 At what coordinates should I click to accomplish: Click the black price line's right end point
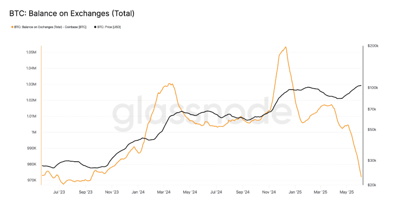(x=361, y=86)
